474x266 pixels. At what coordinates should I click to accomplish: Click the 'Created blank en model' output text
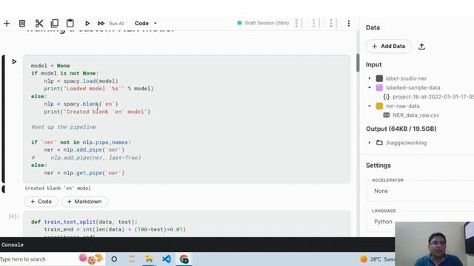point(58,188)
